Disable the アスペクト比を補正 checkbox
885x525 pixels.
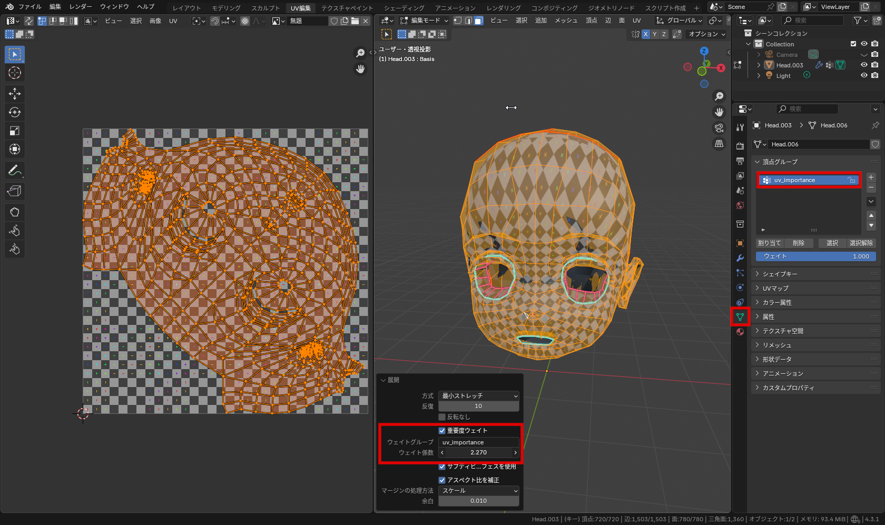pos(442,480)
